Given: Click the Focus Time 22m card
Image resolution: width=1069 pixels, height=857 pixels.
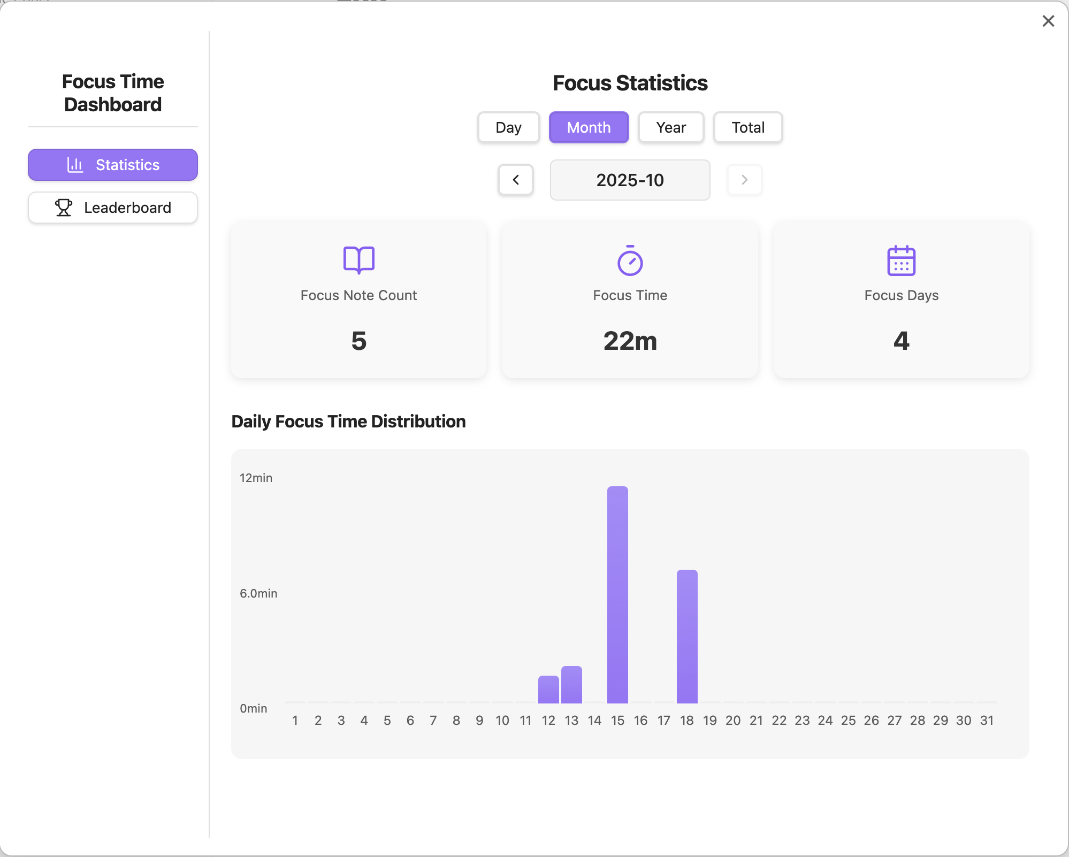Looking at the screenshot, I should point(630,300).
